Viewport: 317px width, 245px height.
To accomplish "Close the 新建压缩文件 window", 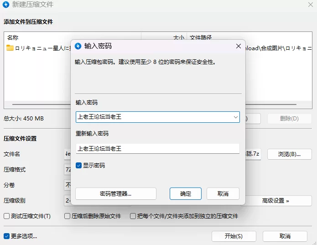I will point(311,5).
